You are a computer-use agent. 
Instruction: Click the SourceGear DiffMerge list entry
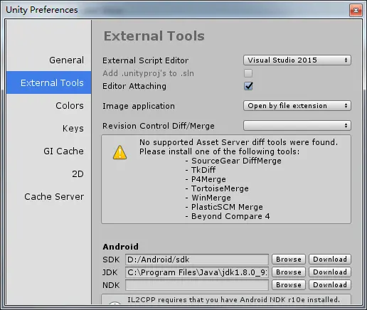[236, 161]
